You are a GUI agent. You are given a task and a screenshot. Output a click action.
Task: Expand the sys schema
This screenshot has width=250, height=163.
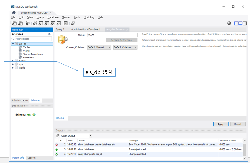13,64
